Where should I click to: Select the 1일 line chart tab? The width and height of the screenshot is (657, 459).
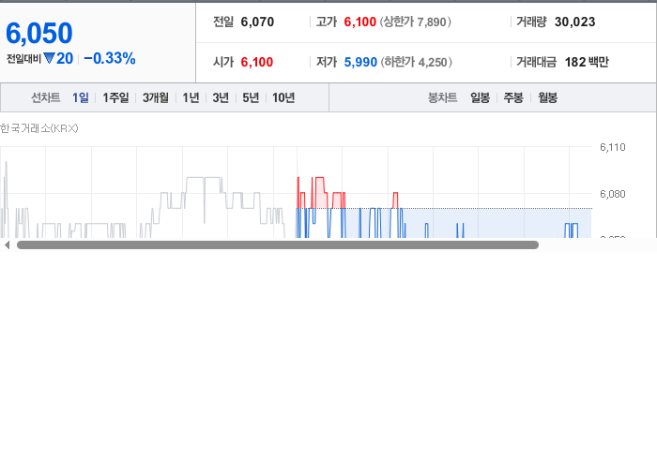[81, 97]
